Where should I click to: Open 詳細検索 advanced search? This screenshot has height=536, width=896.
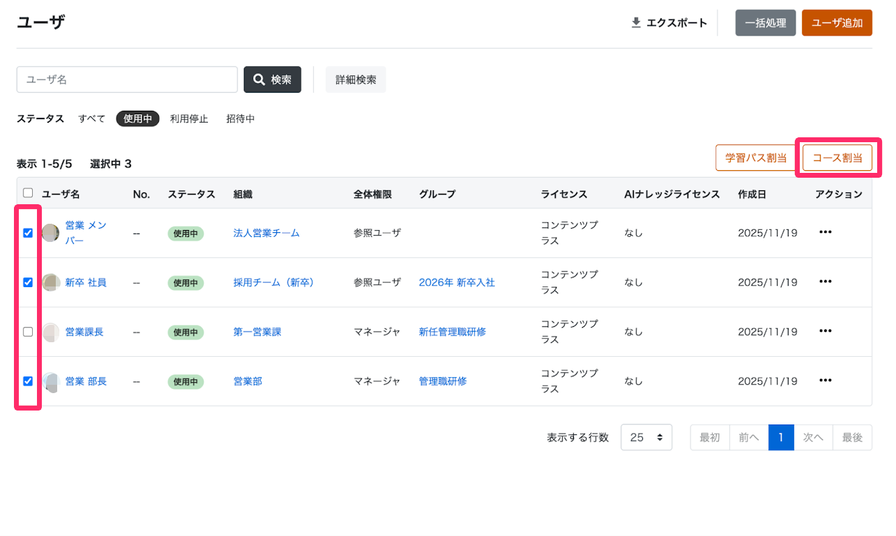coord(356,79)
